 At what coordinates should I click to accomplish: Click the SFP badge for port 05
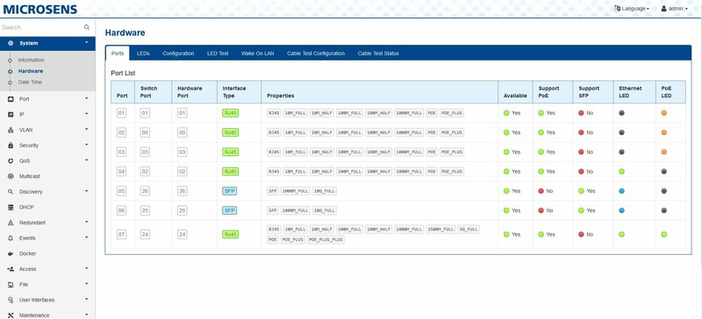[229, 191]
